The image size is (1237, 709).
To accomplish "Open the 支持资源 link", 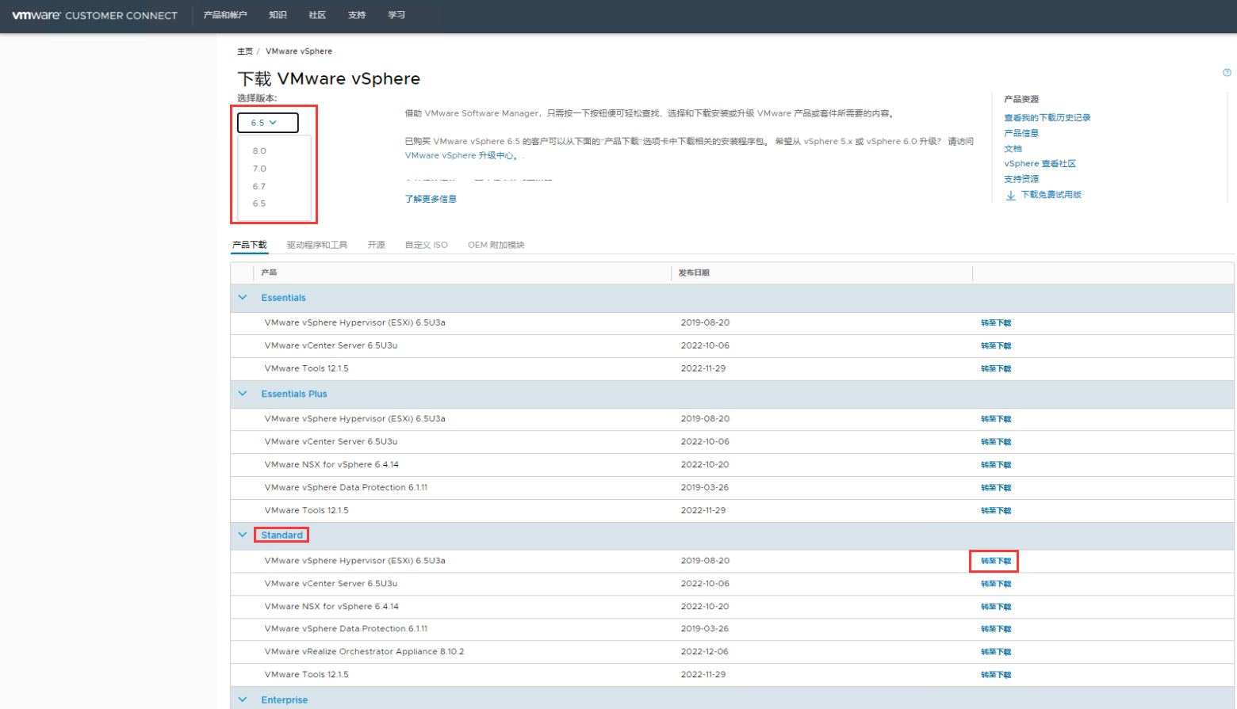I will 1021,179.
